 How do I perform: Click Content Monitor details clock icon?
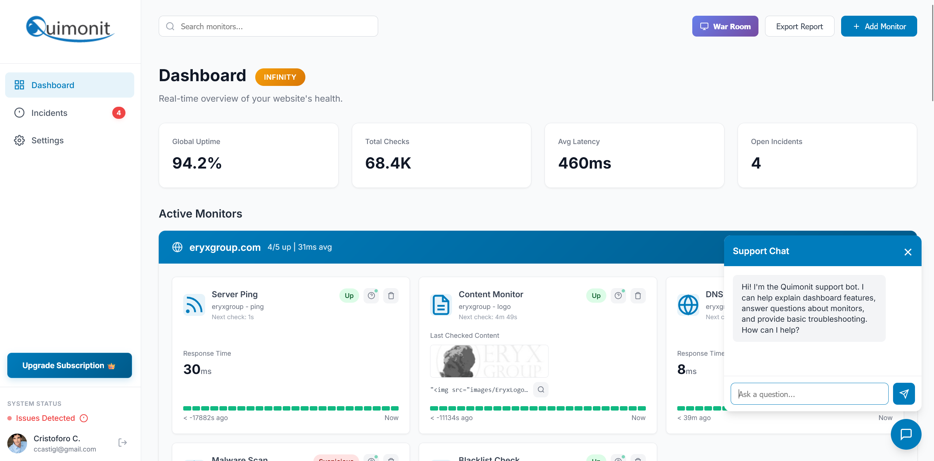tap(618, 296)
